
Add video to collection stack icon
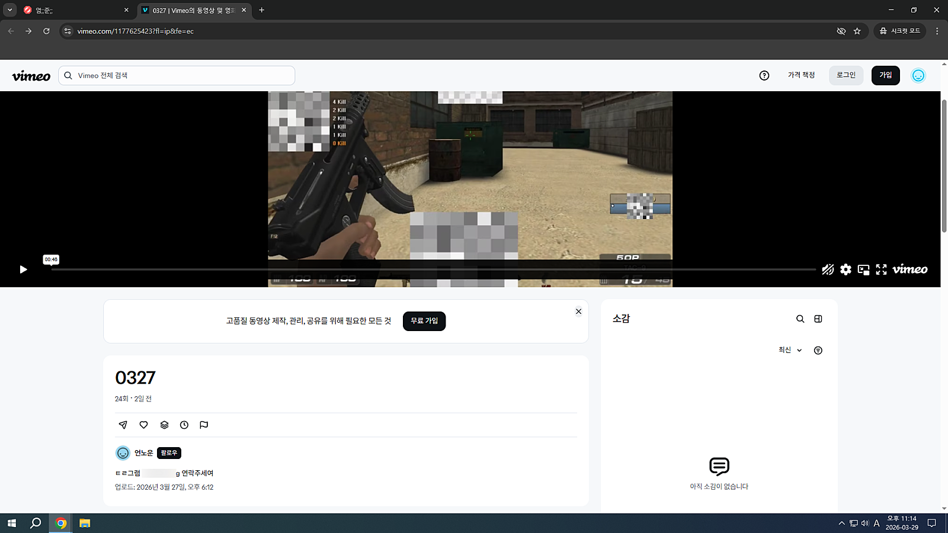(x=164, y=425)
